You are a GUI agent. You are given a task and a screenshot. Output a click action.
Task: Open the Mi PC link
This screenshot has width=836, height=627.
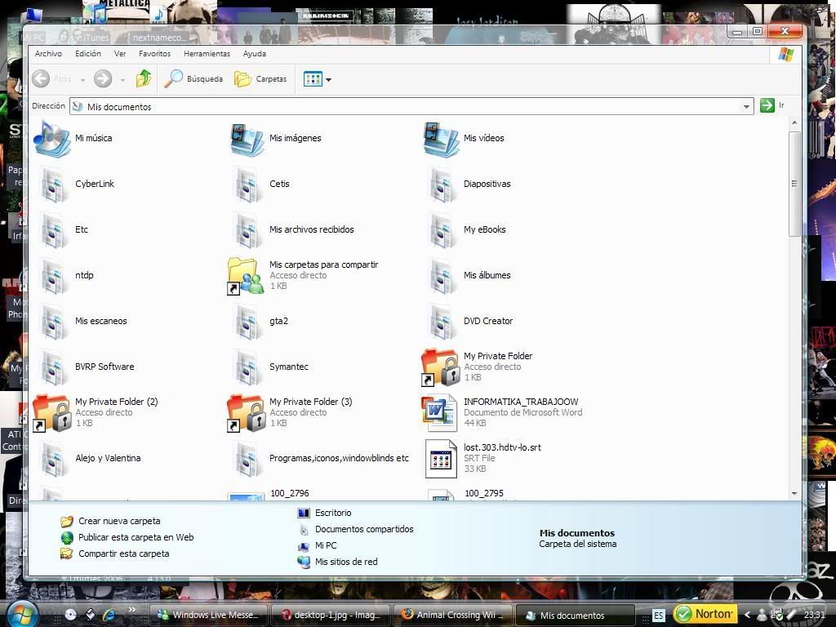pos(326,545)
